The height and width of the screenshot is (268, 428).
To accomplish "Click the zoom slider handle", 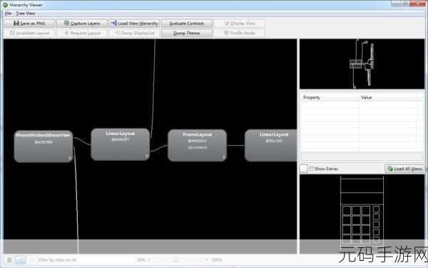I will 175,260.
